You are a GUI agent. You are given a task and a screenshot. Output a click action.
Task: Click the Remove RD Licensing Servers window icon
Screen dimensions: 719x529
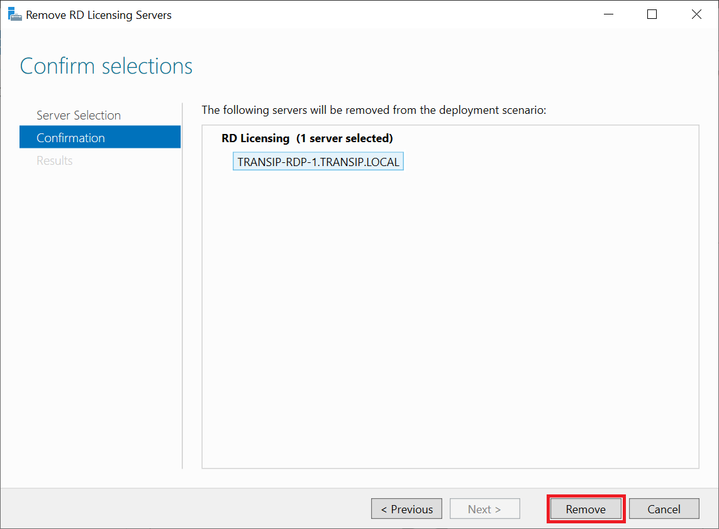coord(14,14)
